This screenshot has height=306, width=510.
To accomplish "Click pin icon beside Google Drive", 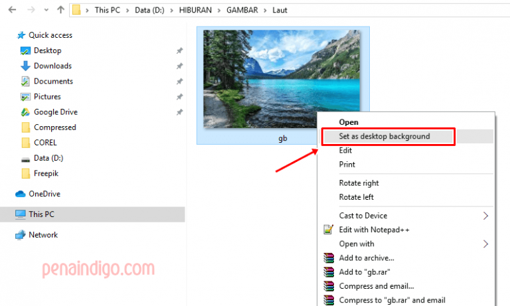I will coord(179,112).
